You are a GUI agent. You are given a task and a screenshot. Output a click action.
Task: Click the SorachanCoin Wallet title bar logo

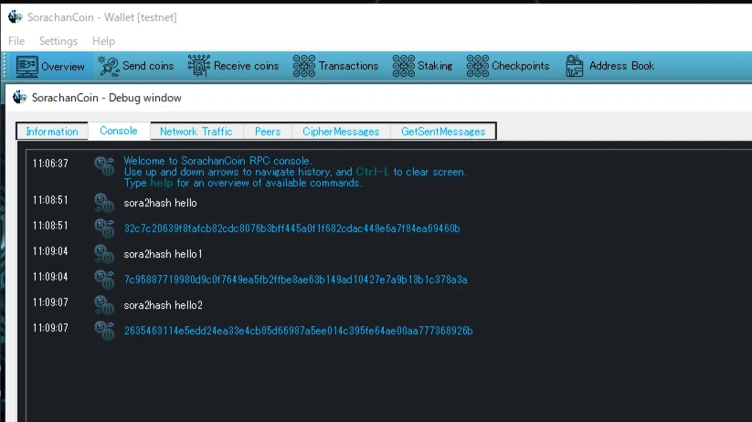click(15, 16)
